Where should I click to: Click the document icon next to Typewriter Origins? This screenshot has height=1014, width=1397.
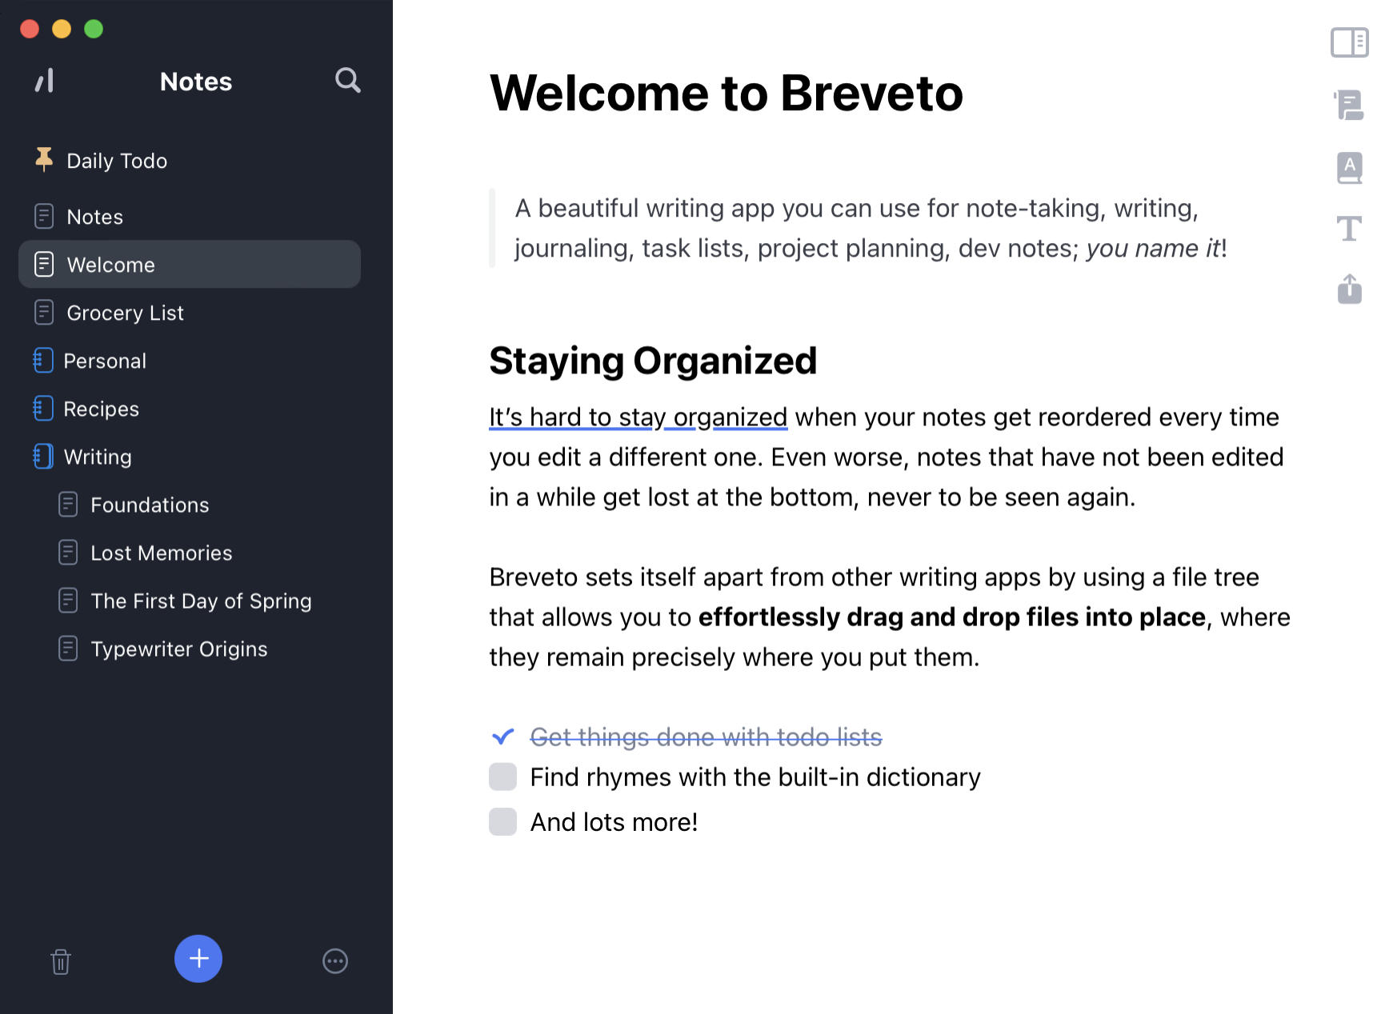pyautogui.click(x=68, y=648)
